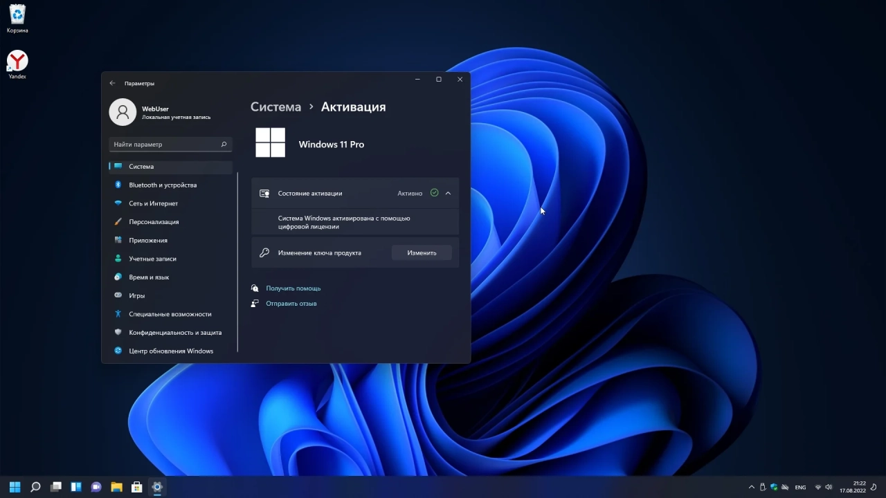This screenshot has height=498, width=886.
Task: Click the green activation check mark
Action: point(434,193)
